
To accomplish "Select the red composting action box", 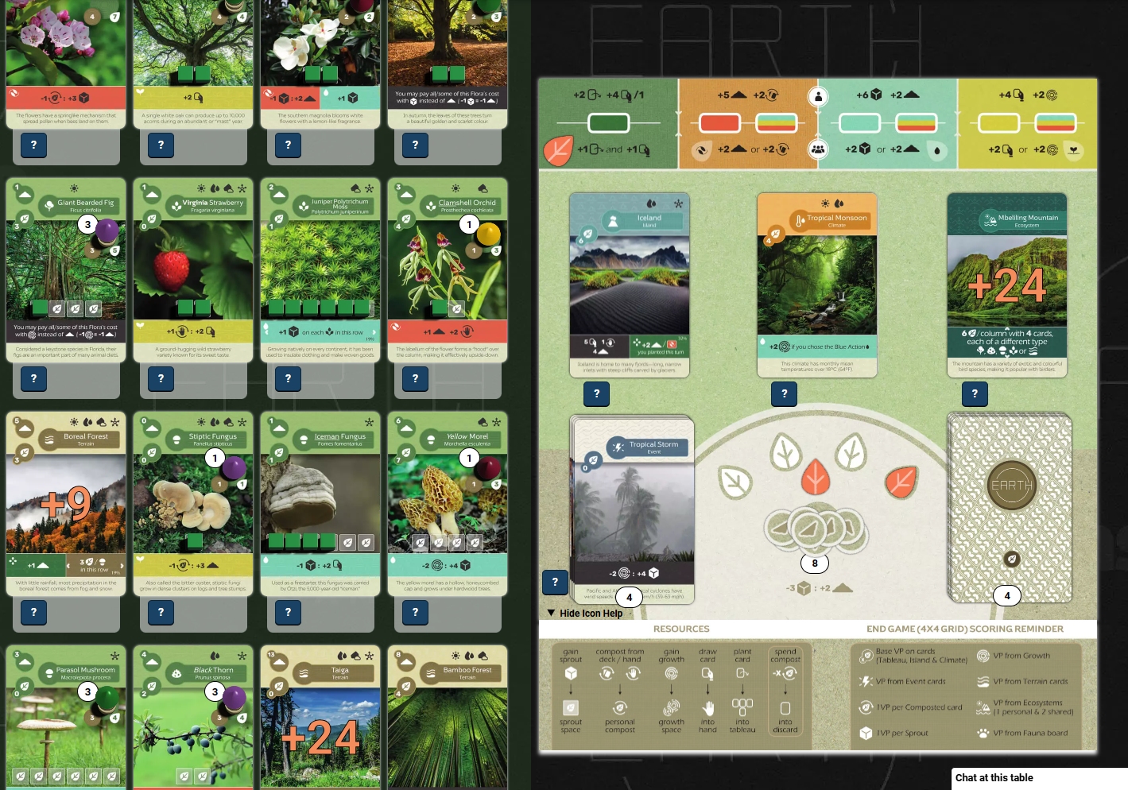I will (x=719, y=123).
